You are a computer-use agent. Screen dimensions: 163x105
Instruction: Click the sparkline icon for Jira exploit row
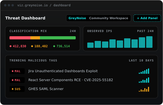pos(144,71)
